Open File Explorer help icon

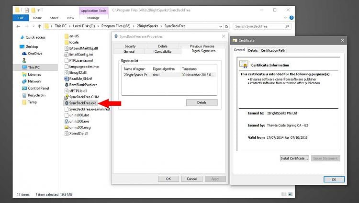(292, 18)
